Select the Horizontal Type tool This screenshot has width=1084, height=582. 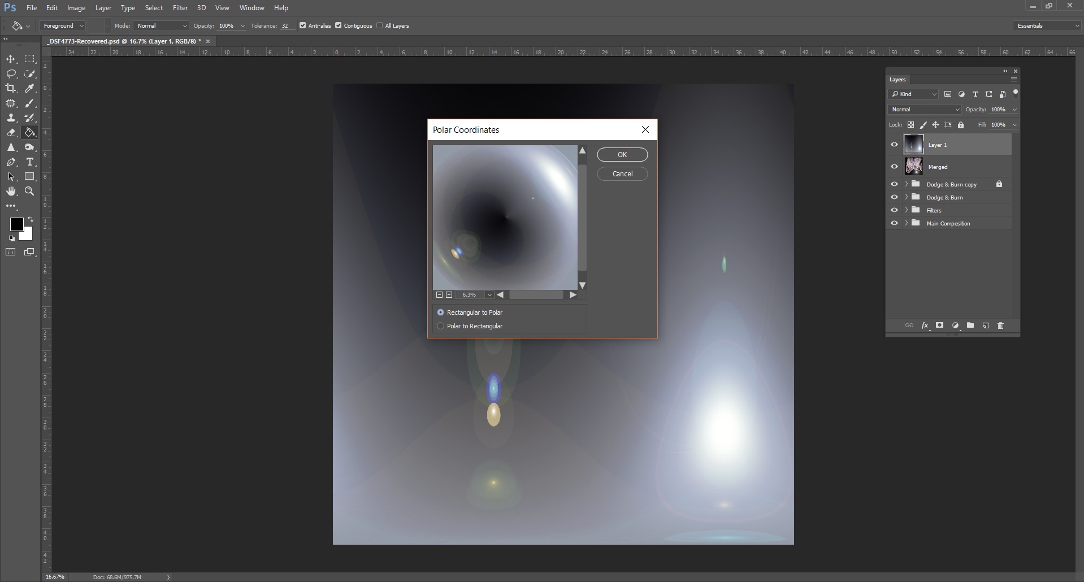tap(30, 162)
